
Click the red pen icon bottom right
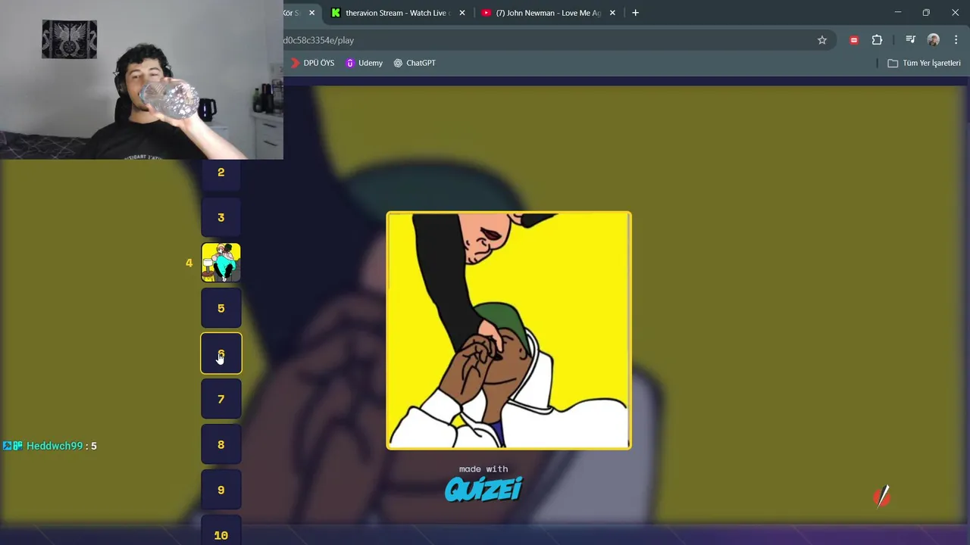[882, 497]
